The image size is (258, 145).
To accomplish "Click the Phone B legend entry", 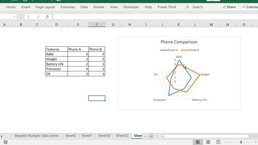I will (190, 50).
